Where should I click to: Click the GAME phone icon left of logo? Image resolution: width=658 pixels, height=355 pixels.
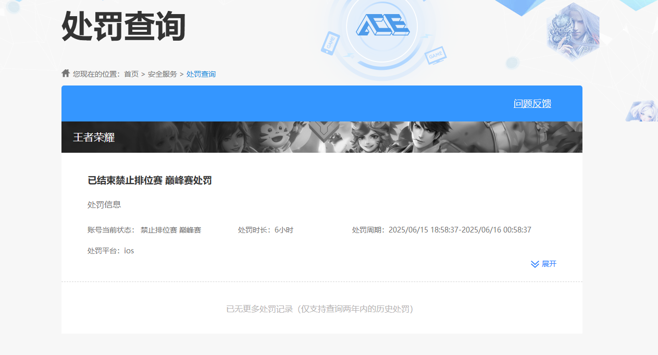point(330,43)
